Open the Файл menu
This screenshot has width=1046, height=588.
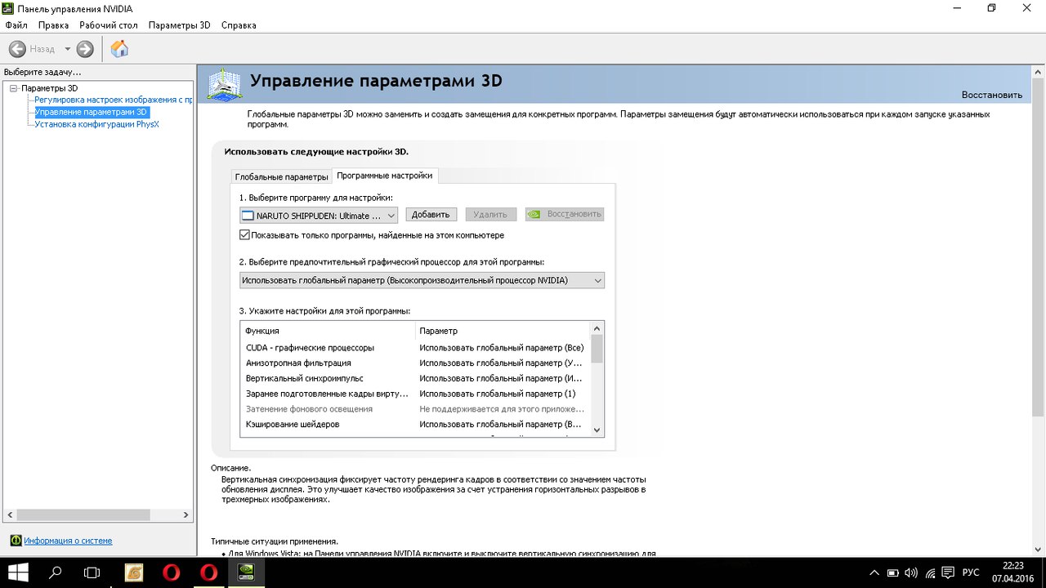16,25
